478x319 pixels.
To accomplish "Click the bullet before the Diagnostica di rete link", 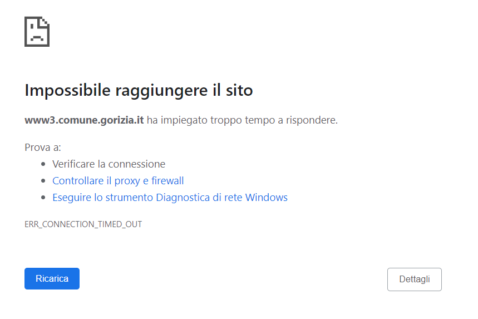I will click(x=44, y=198).
